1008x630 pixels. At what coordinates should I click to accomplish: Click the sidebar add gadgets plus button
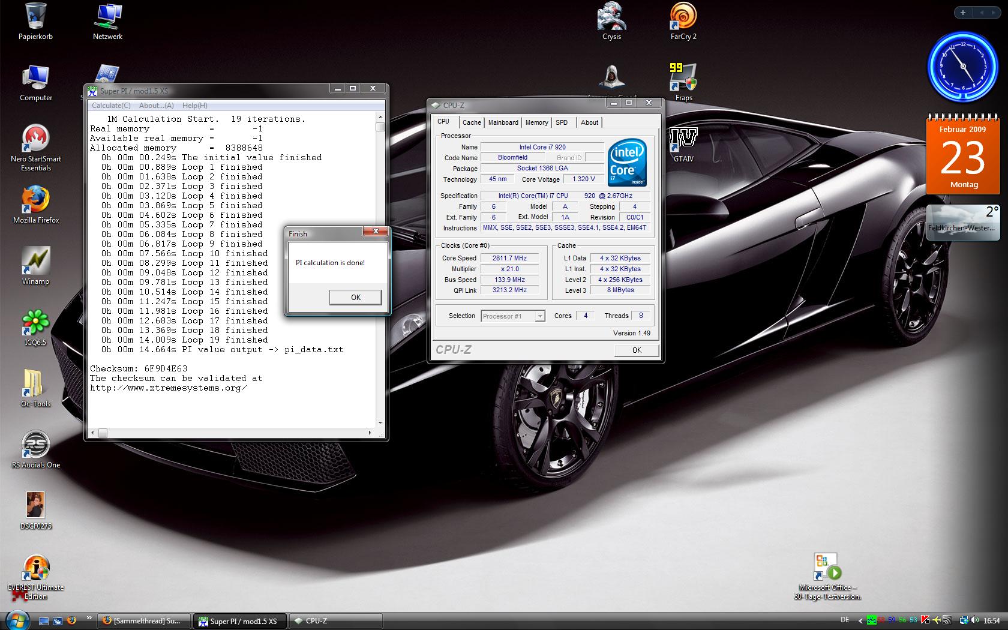click(x=963, y=12)
